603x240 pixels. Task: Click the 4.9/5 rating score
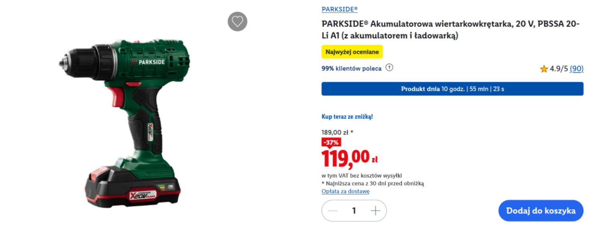559,69
